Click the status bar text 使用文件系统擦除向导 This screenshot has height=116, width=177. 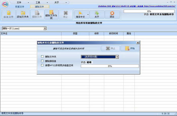[12, 113]
